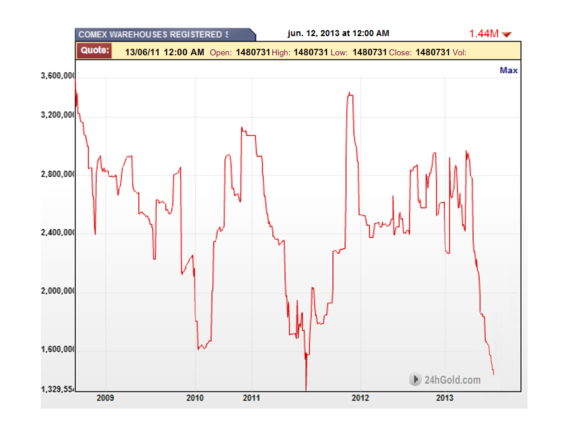The width and height of the screenshot is (571, 433).
Task: Click the Max range link
Action: (x=508, y=70)
